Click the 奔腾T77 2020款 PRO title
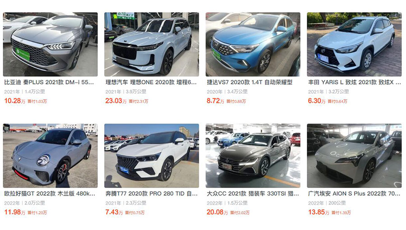 tap(152, 193)
